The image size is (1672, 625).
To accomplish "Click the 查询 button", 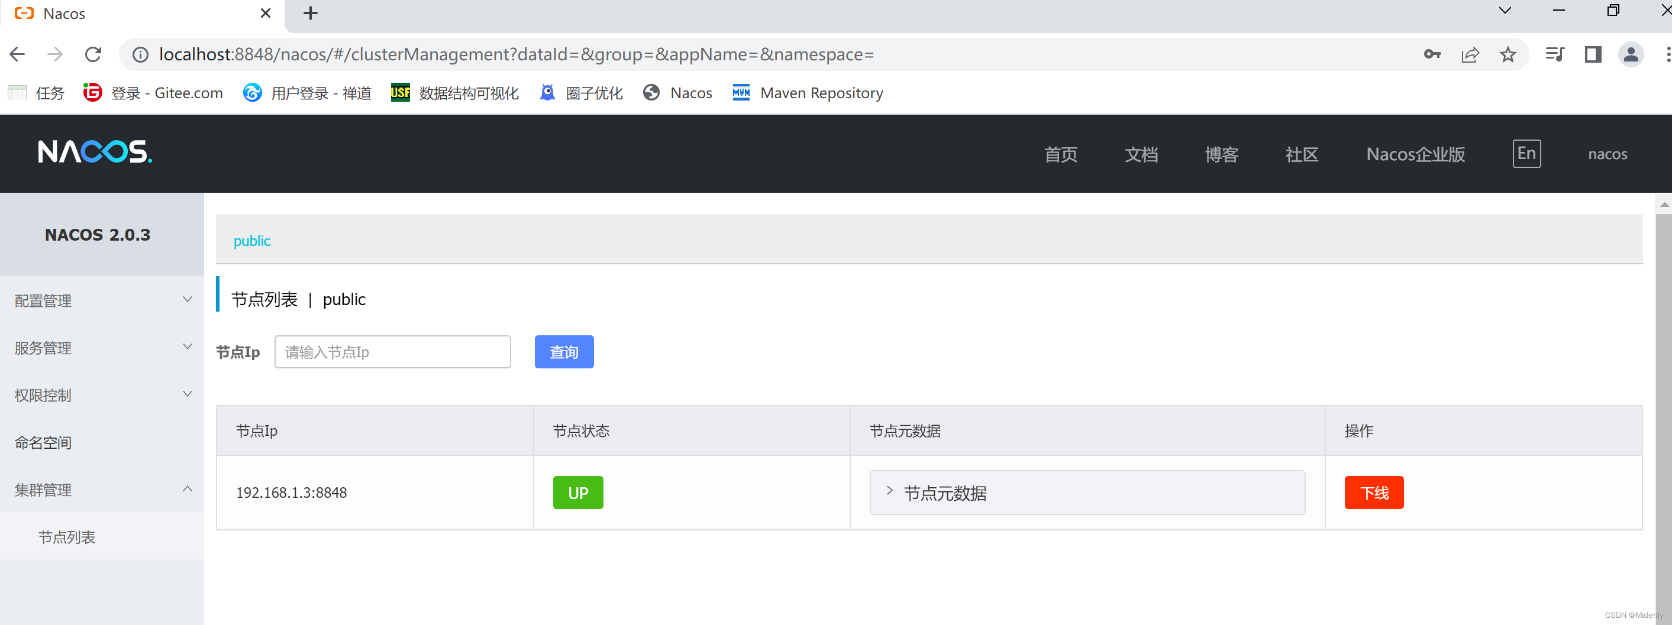I will [564, 352].
